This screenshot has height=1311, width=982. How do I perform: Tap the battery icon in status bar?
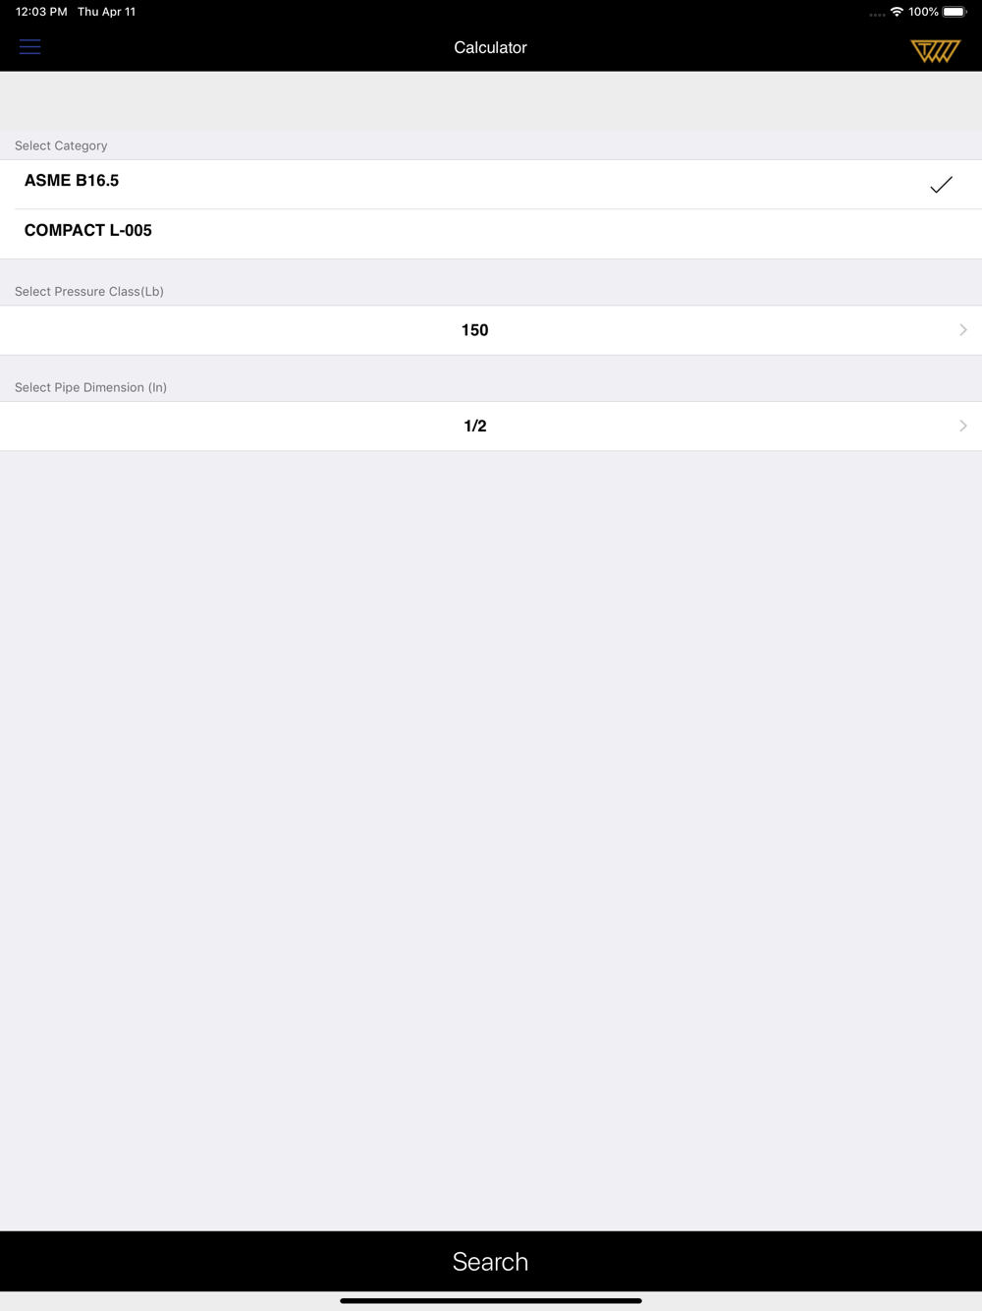tap(955, 12)
